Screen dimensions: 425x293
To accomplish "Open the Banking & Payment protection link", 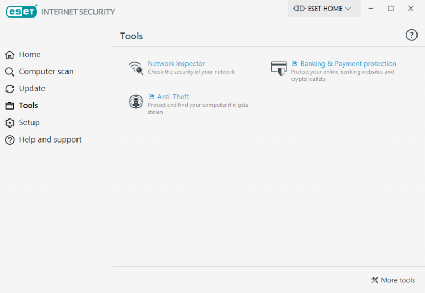I will click(x=348, y=64).
